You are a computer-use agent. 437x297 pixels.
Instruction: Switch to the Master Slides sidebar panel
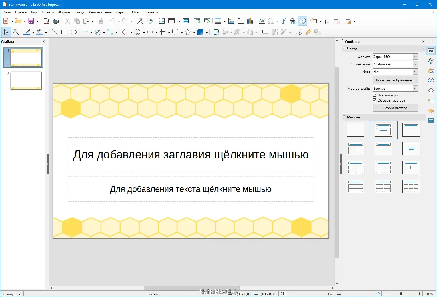[x=431, y=120]
